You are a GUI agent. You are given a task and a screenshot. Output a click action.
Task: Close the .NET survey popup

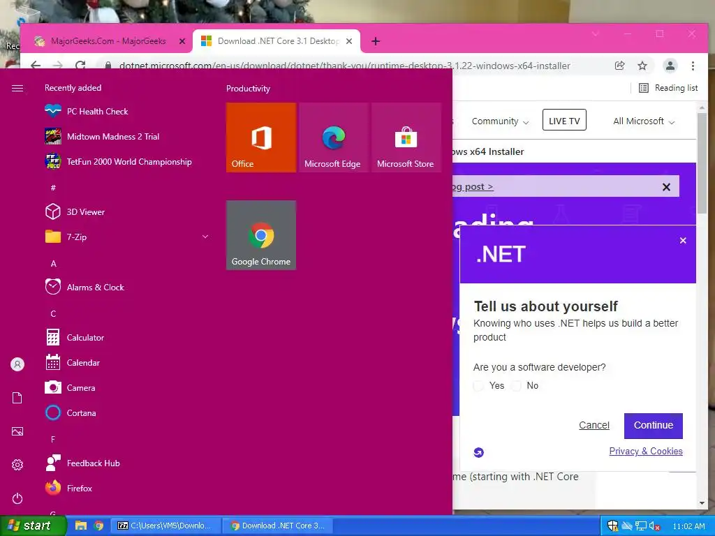pos(683,241)
